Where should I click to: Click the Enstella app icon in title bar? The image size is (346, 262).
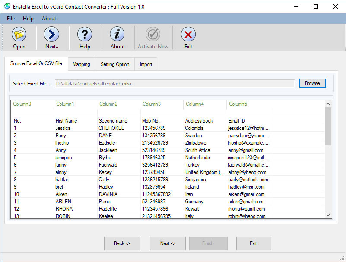pyautogui.click(x=7, y=6)
